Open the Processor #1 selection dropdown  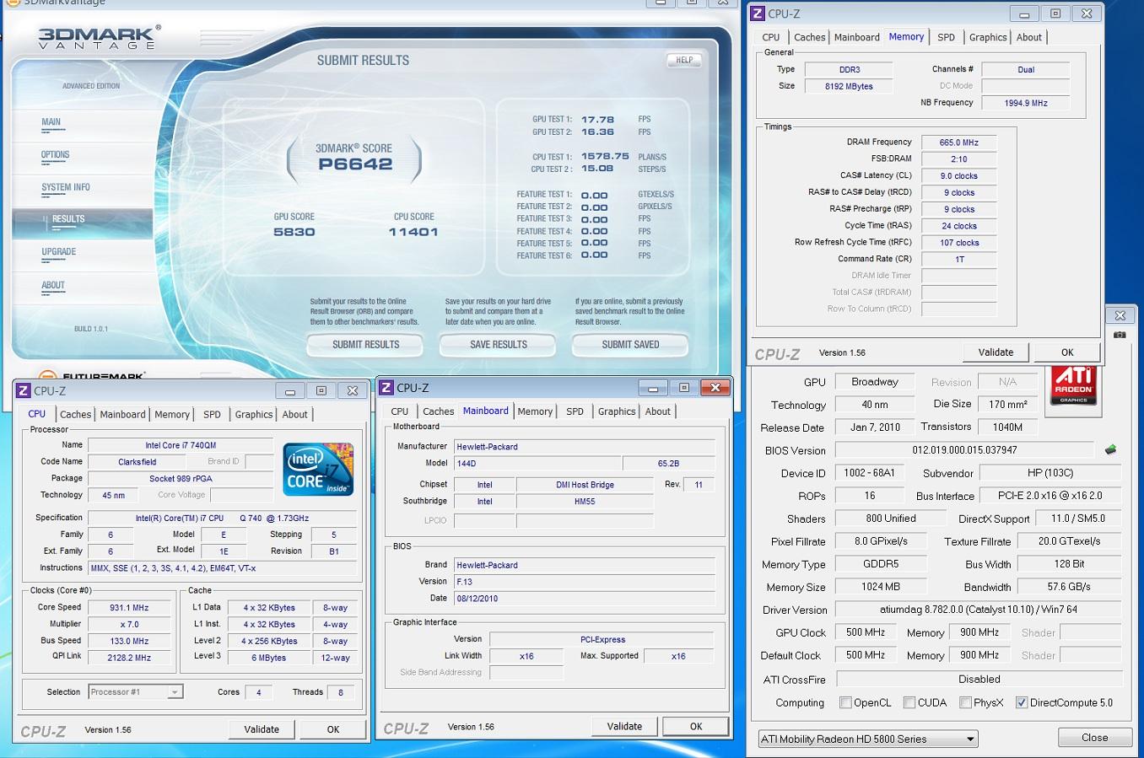(x=174, y=692)
